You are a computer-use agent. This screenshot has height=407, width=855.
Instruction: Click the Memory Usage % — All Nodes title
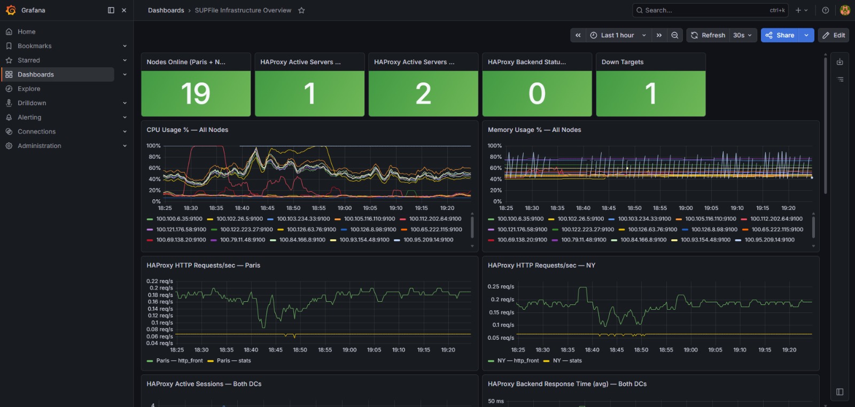[x=534, y=130]
